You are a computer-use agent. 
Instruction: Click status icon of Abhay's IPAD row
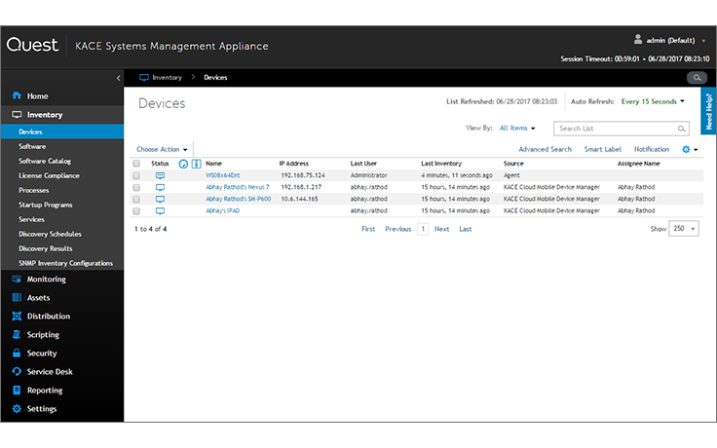point(160,211)
